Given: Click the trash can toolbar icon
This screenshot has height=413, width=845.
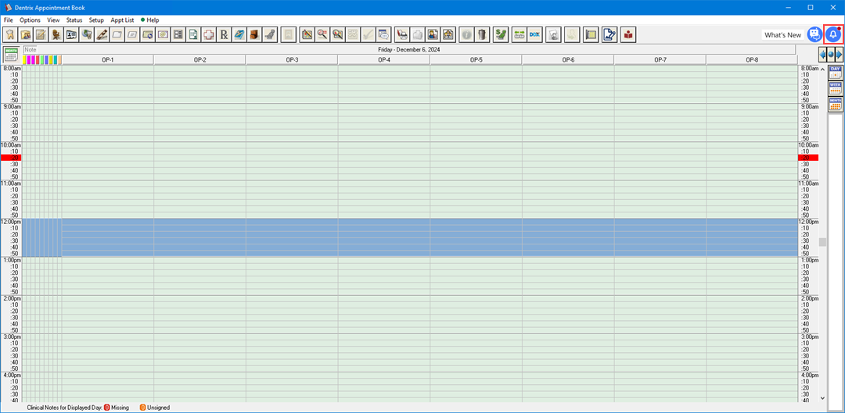Looking at the screenshot, I should tap(482, 34).
